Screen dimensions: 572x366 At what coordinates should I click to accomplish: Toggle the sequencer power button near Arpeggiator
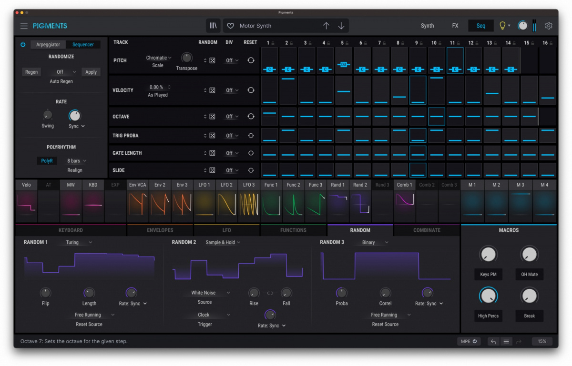click(x=23, y=44)
